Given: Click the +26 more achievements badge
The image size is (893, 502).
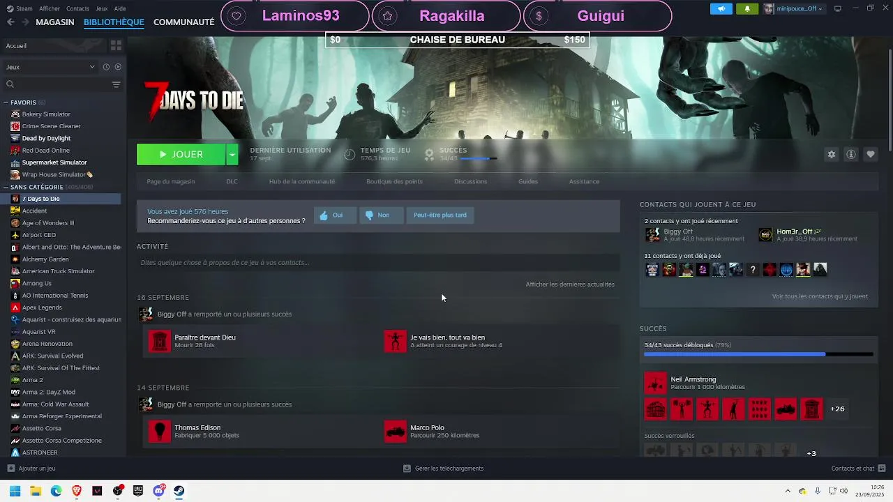Looking at the screenshot, I should click(x=837, y=409).
